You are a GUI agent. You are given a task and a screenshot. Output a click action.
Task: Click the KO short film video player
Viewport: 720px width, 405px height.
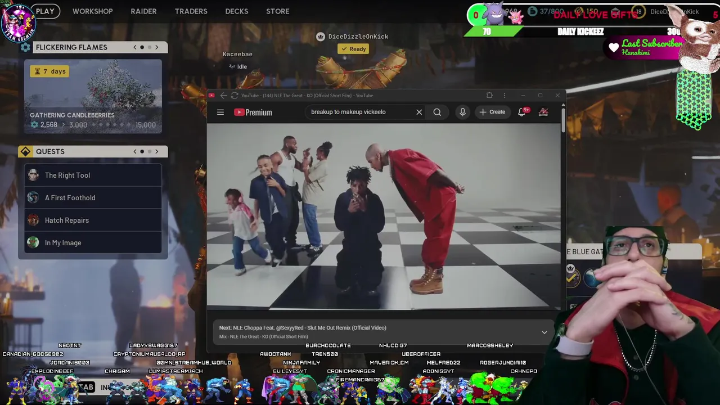click(384, 216)
